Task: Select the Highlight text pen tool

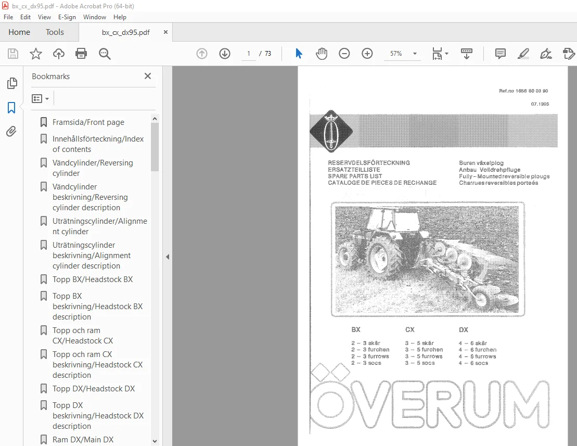Action: [523, 54]
